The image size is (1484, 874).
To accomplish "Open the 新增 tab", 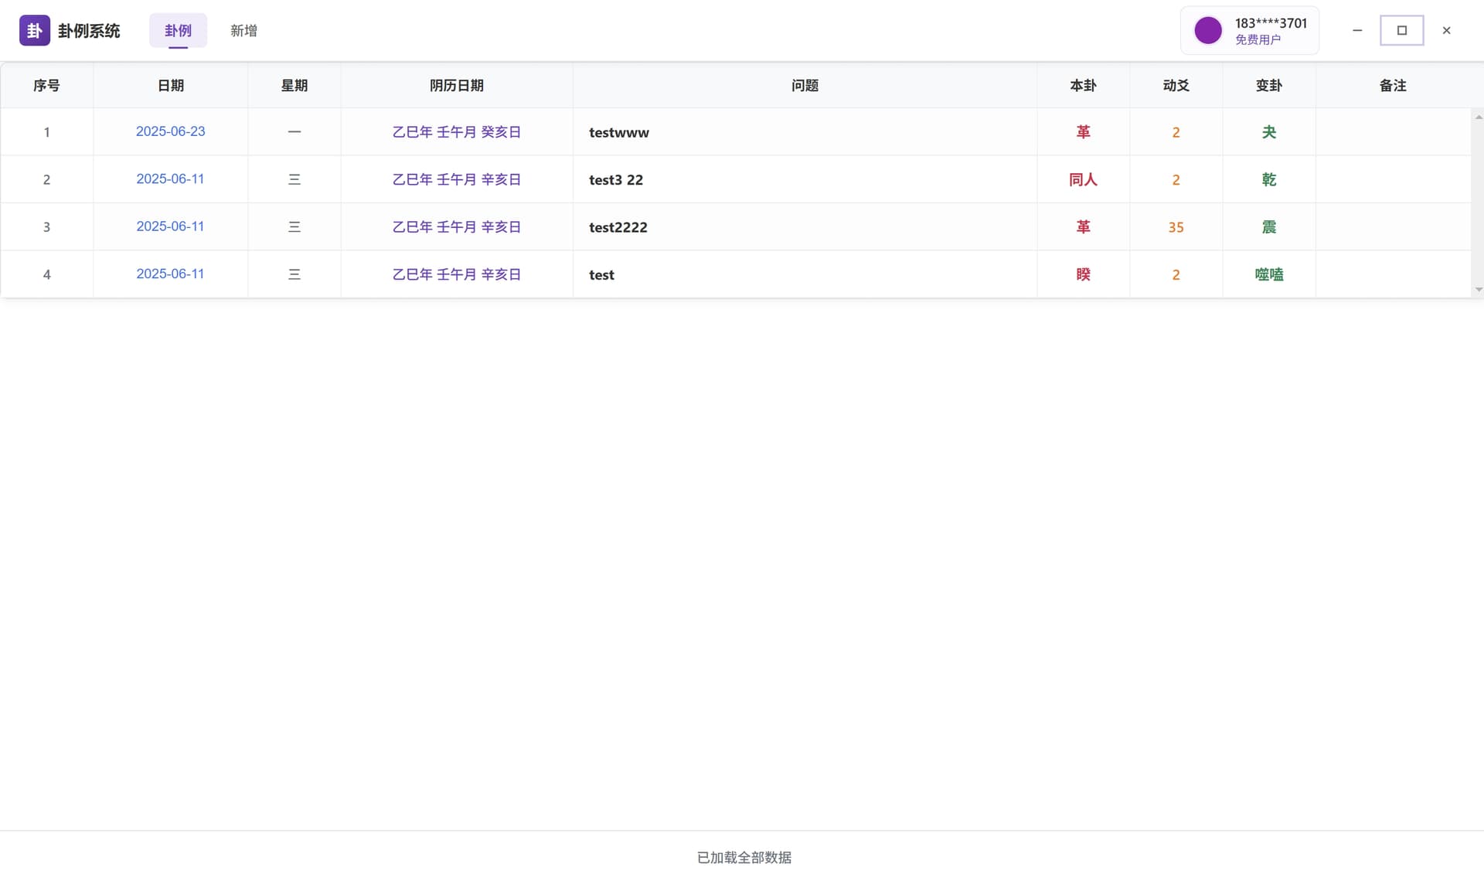I will (x=243, y=30).
